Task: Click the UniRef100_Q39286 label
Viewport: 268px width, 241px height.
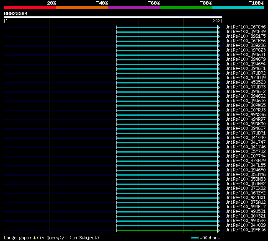Action: click(245, 46)
